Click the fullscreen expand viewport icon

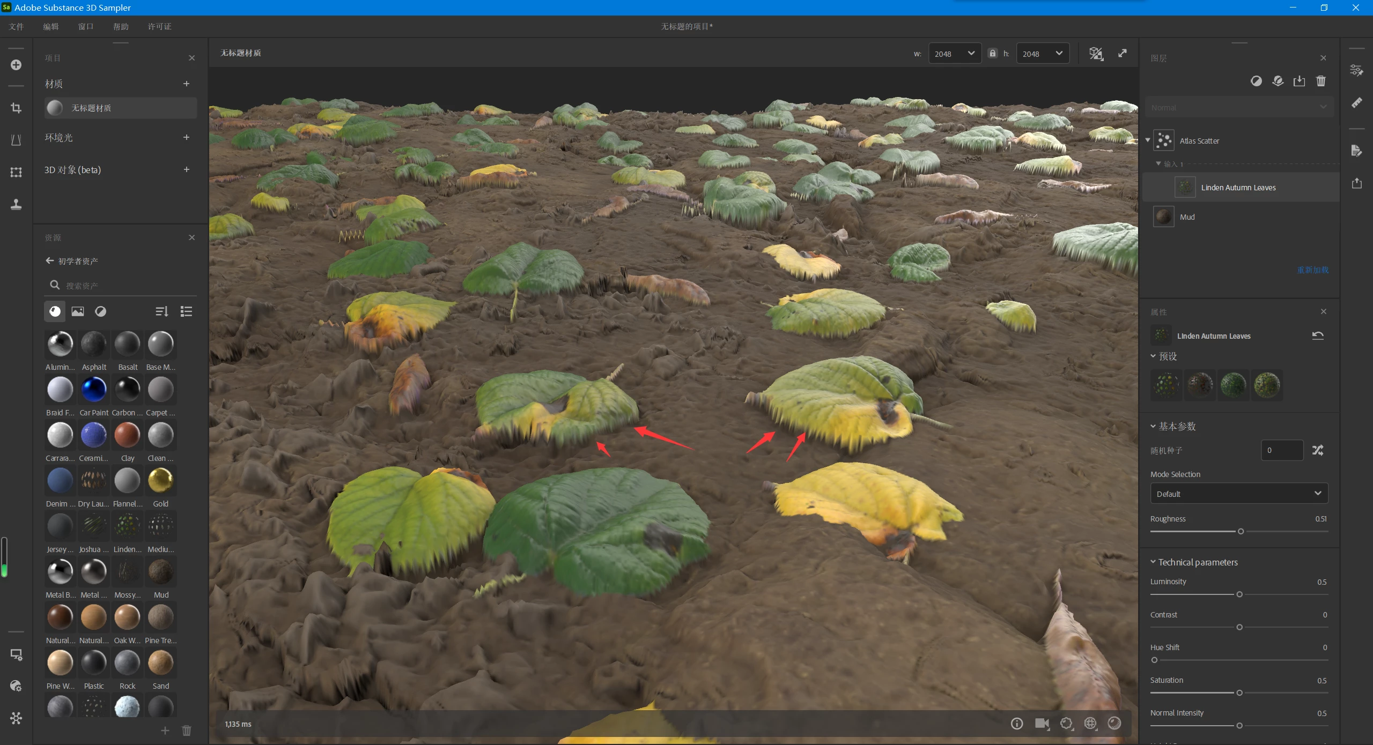click(x=1122, y=53)
